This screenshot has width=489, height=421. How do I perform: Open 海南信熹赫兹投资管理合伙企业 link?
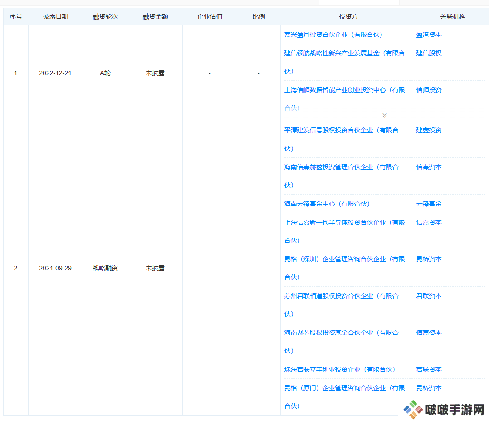341,176
